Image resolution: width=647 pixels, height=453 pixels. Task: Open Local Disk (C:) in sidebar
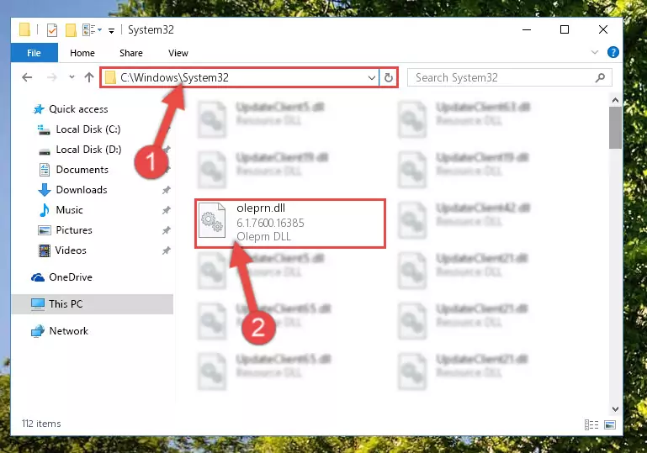tap(88, 129)
